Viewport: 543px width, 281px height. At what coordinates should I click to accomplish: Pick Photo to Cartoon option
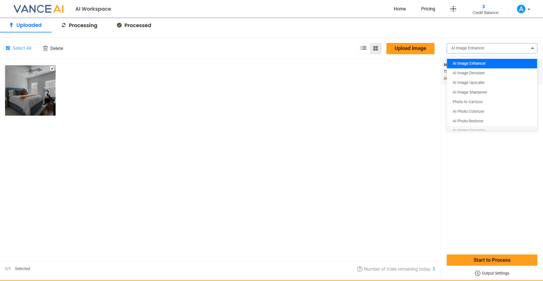click(467, 102)
